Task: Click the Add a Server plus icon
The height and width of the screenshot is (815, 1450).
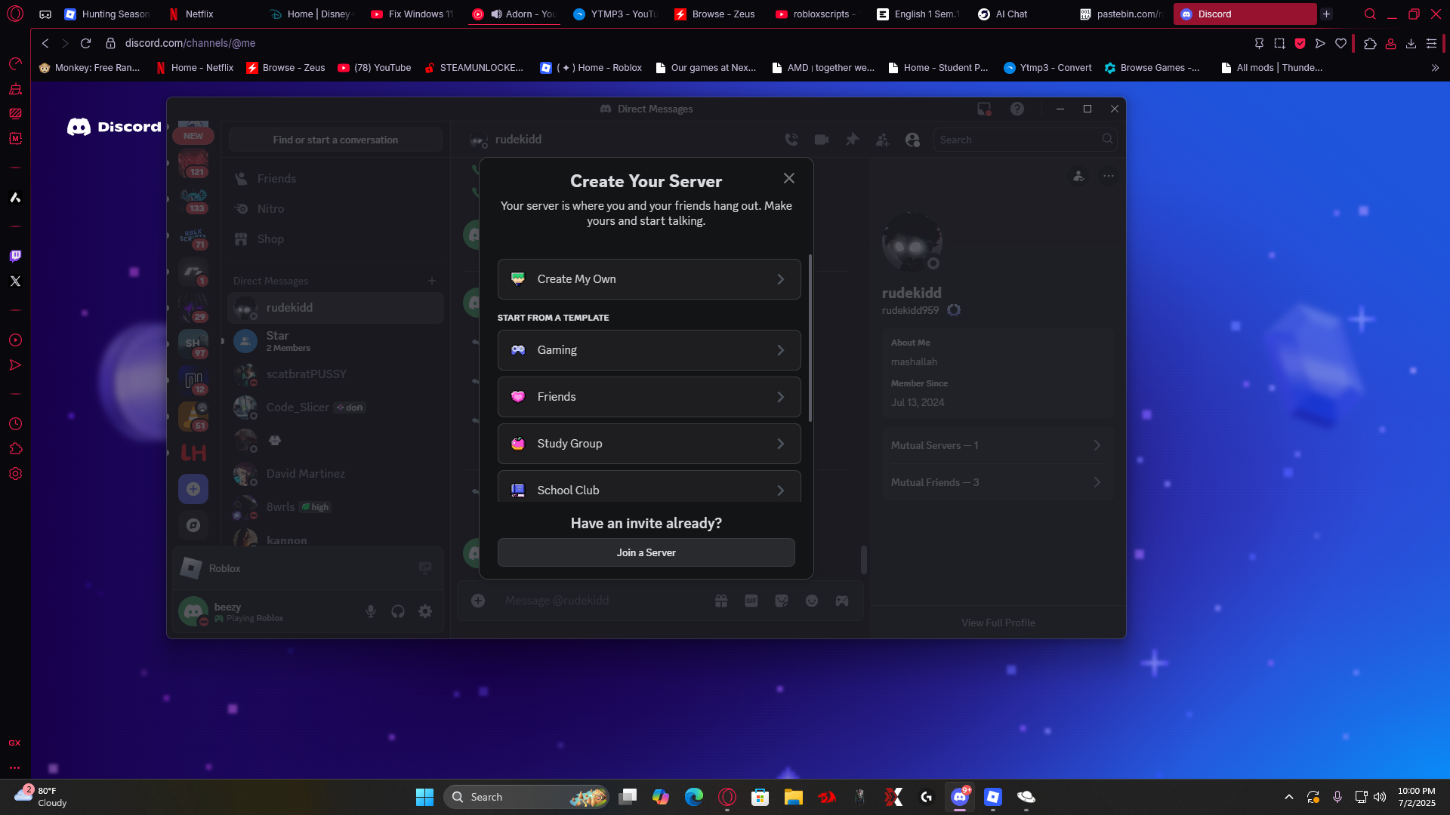Action: [x=193, y=489]
